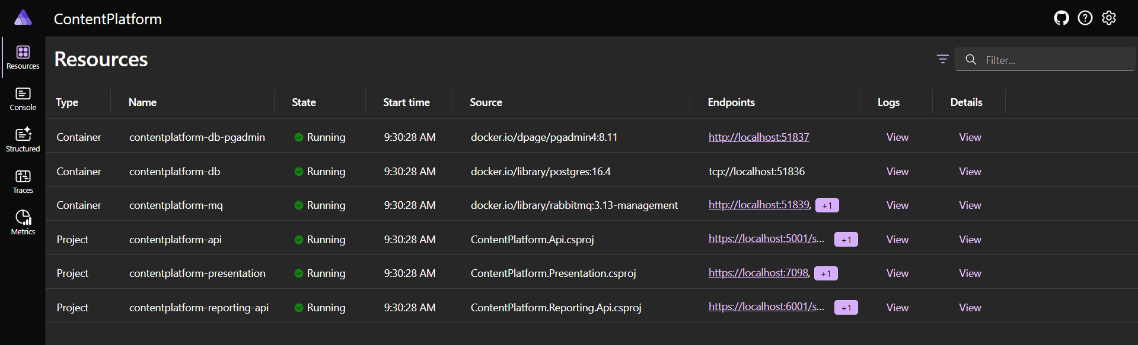View details for contentplatform-reporting-api

970,308
